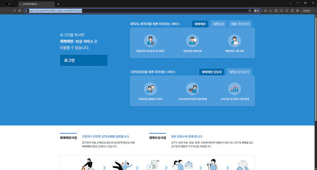Select the 재해보상 담당자 tab
The height and width of the screenshot is (170, 317).
(239, 72)
